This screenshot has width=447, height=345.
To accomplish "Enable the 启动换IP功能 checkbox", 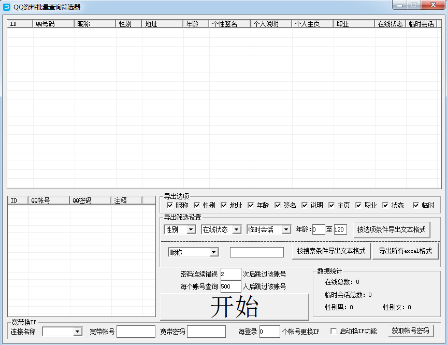I will click(x=334, y=332).
